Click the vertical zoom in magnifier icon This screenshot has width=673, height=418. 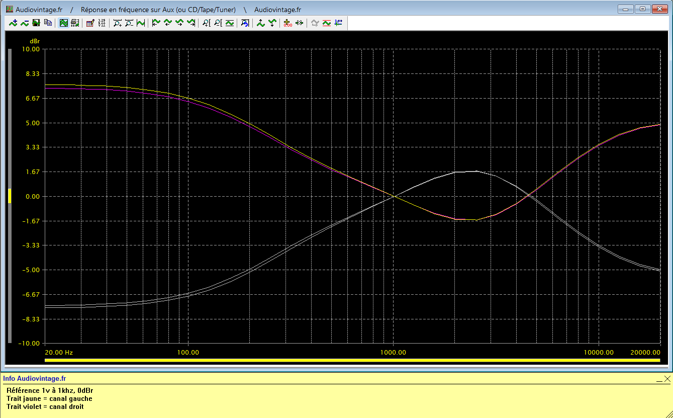[x=207, y=23]
